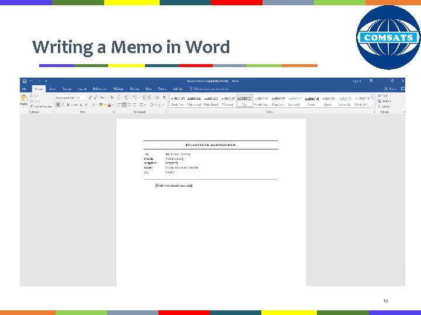The width and height of the screenshot is (421, 315).
Task: Click Increase Indent icon
Action: click(x=150, y=98)
